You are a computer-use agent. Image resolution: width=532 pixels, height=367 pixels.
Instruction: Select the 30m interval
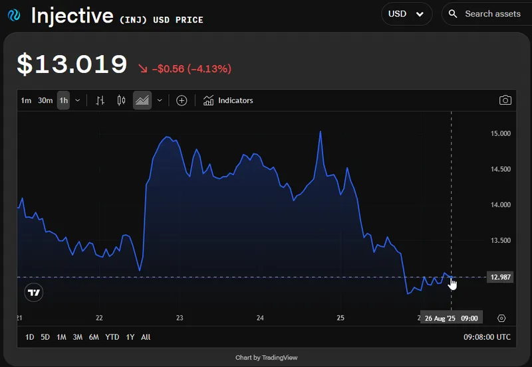pos(45,101)
